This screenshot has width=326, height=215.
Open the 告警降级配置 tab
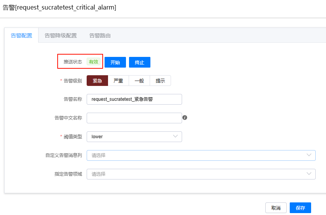[x=61, y=36]
